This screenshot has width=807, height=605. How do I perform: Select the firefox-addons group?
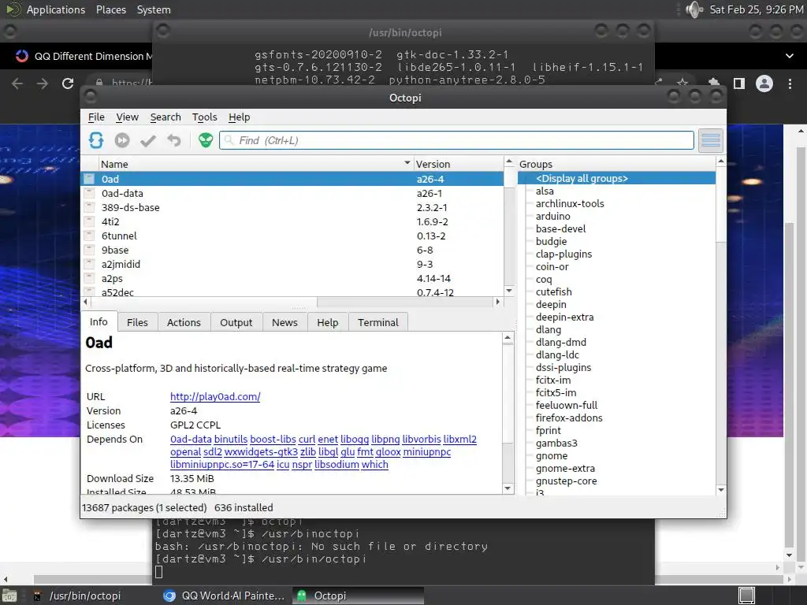[569, 418]
